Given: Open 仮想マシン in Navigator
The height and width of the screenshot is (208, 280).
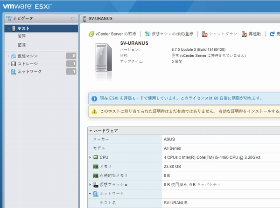Looking at the screenshot, I should [28, 56].
